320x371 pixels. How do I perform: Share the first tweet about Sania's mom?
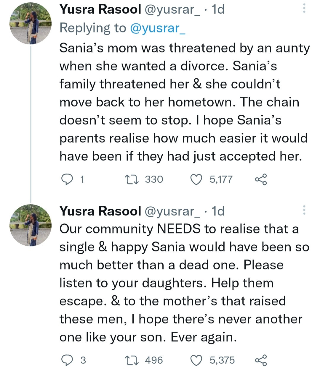261,179
